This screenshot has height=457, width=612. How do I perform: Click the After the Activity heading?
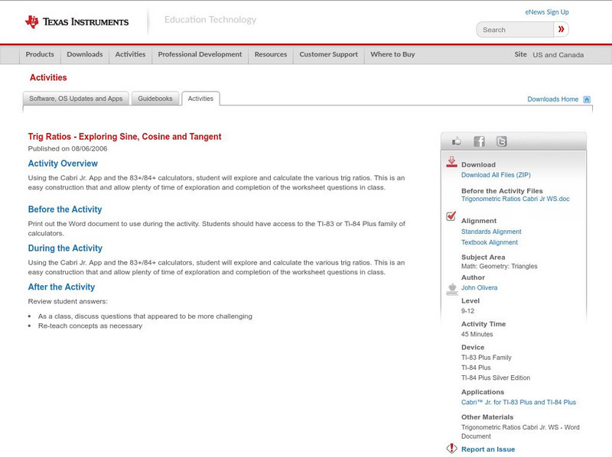[x=61, y=287]
